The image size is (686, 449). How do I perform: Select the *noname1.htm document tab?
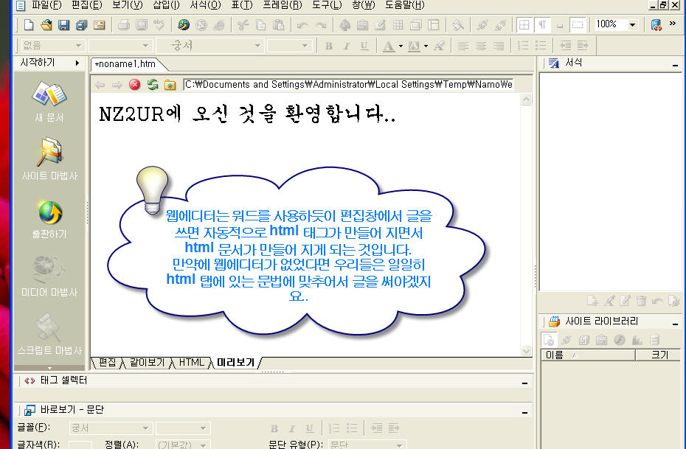[x=125, y=64]
